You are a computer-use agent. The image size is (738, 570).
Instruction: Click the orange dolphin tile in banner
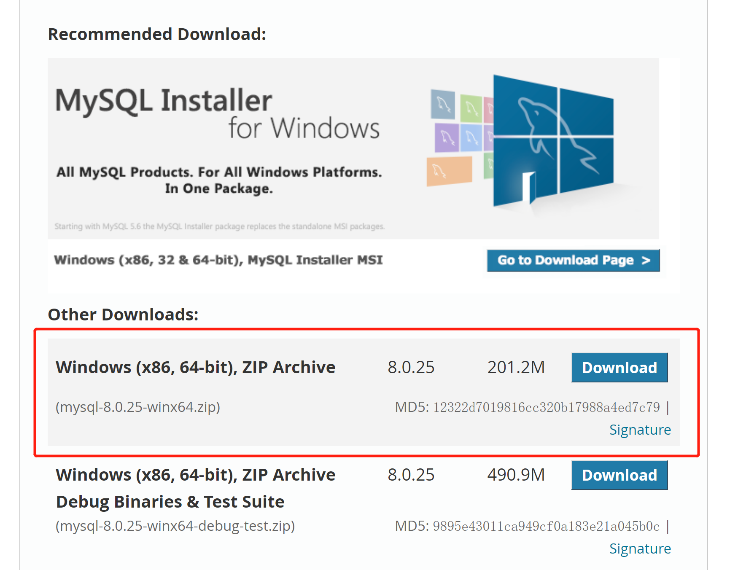click(x=449, y=171)
